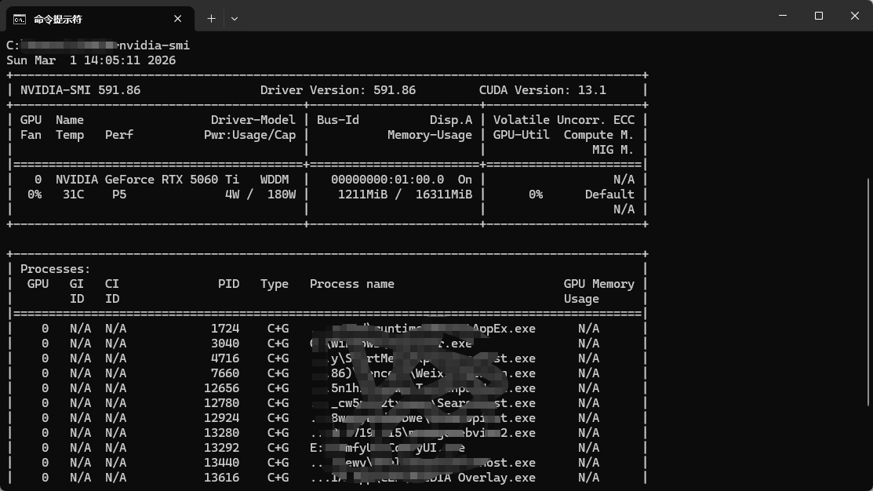Click the 'Overlay.exe' process name
The width and height of the screenshot is (873, 491).
(x=497, y=478)
